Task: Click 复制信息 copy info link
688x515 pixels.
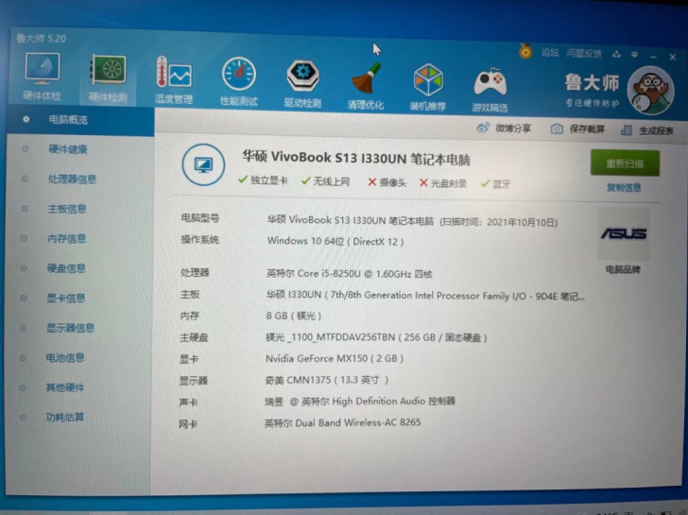Action: 624,188
